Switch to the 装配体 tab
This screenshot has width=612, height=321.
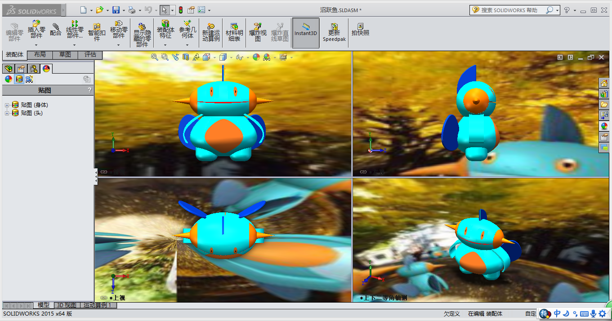coord(14,55)
